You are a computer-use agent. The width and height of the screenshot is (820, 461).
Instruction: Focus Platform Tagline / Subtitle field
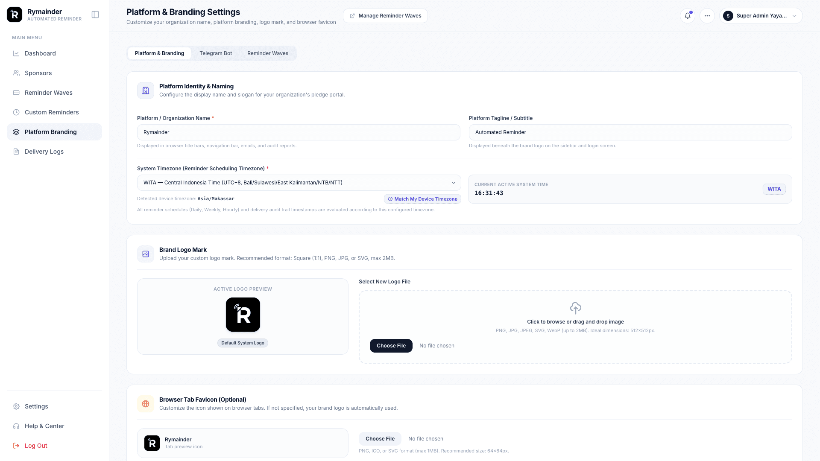[630, 132]
